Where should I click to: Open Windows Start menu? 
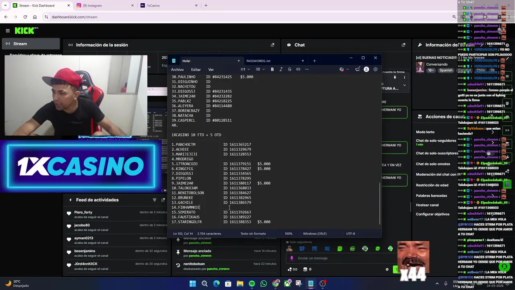(x=193, y=284)
